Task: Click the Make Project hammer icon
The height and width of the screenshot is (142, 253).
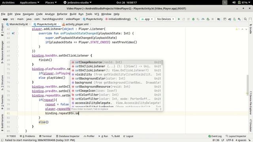Action: coord(136,19)
